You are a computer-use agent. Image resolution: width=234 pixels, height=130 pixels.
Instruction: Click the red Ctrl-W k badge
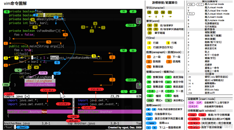(96, 89)
